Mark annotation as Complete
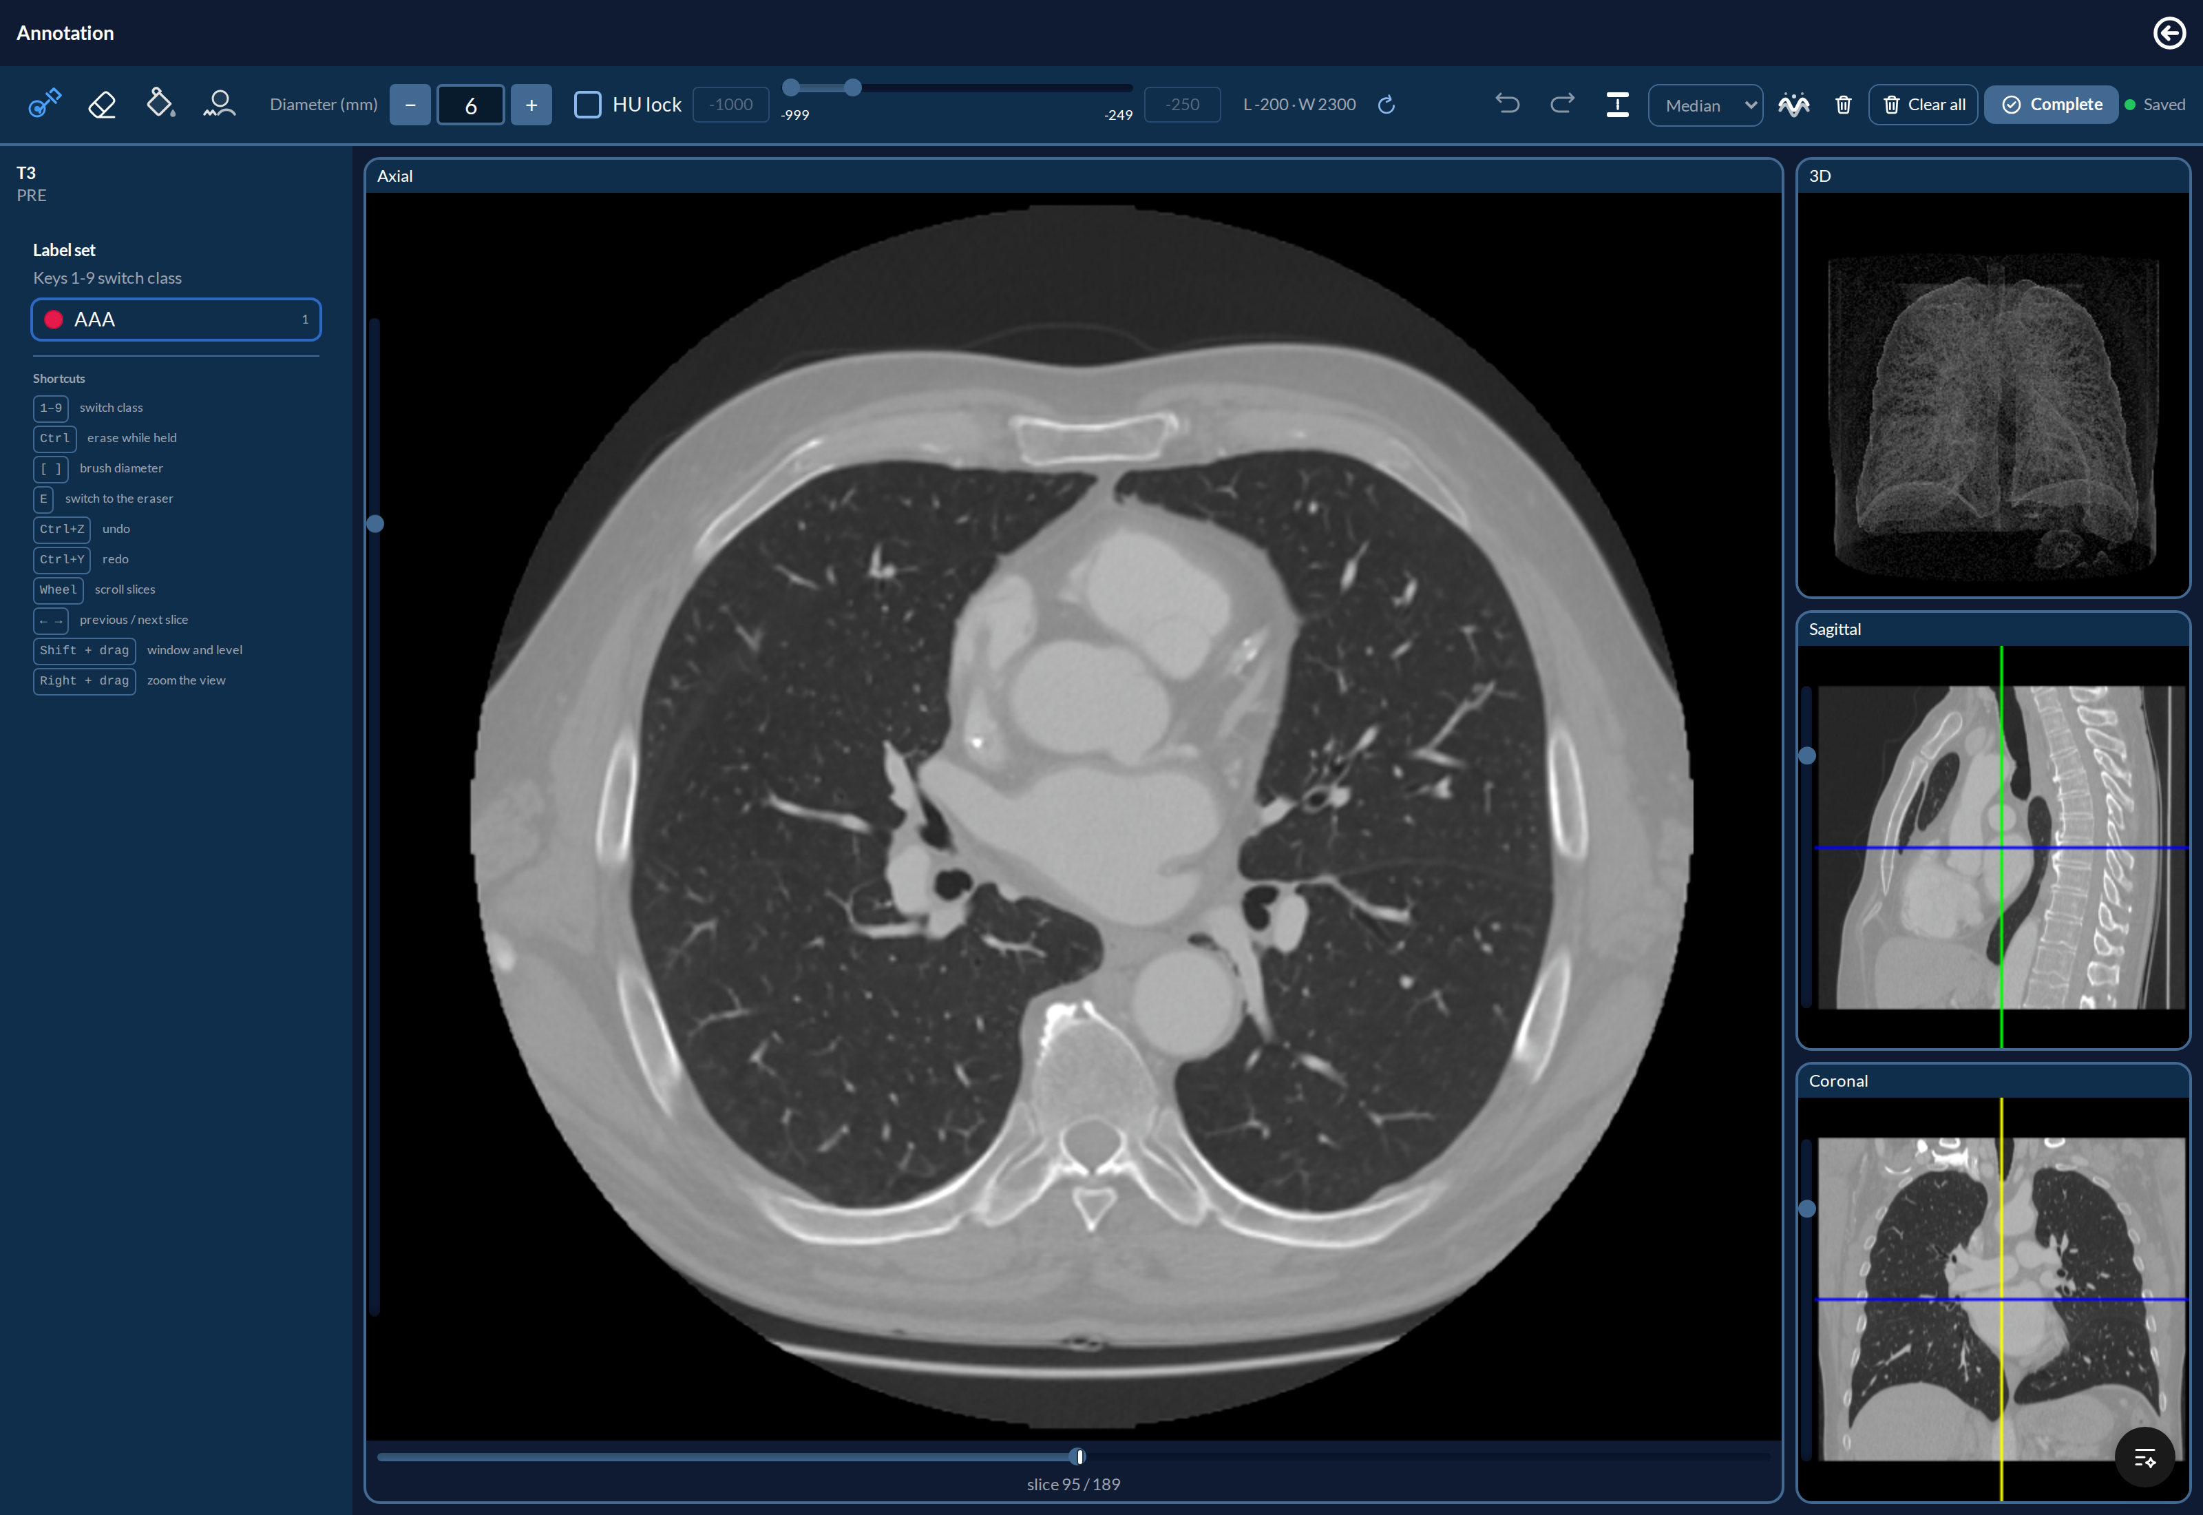 coord(2052,105)
